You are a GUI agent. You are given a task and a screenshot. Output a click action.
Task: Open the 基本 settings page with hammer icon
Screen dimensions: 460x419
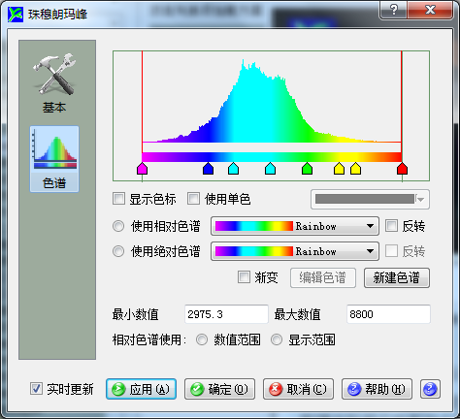(54, 83)
